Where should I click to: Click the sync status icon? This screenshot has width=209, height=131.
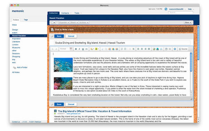[166, 9]
